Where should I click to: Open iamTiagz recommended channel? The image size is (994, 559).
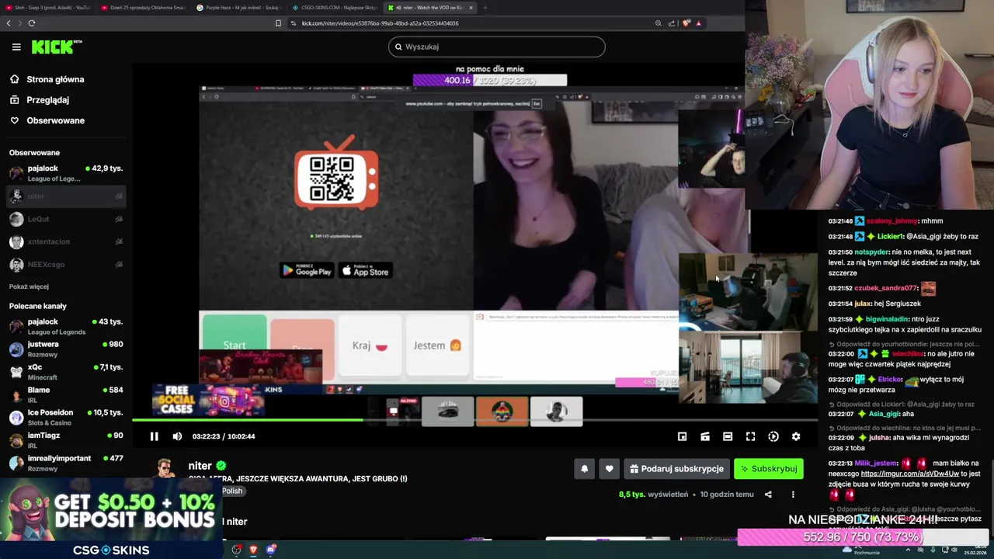[66, 440]
